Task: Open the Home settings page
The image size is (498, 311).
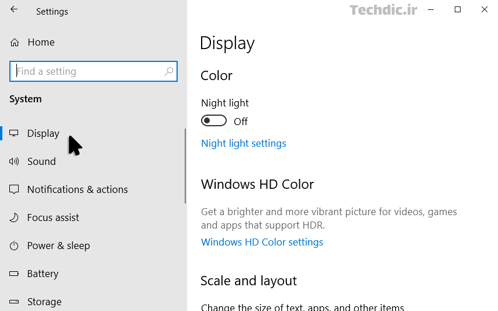Action: 41,42
